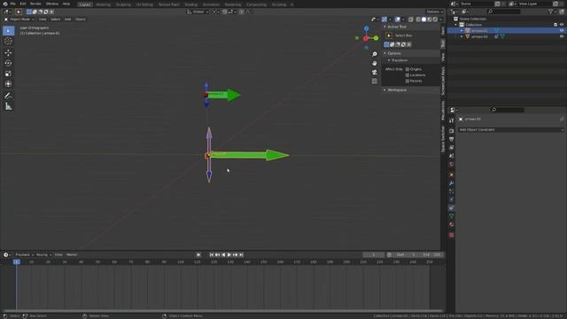
Task: Select the Cursor tool
Action: pyautogui.click(x=8, y=41)
